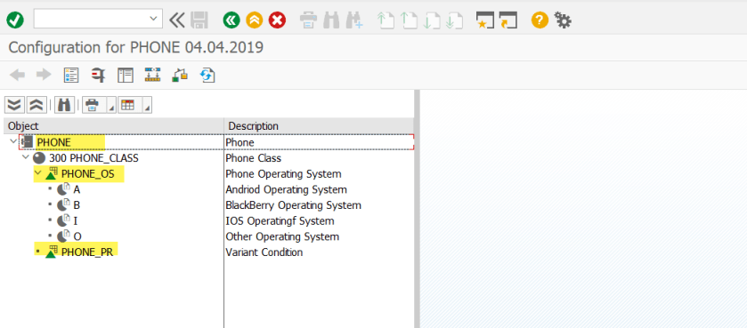Image resolution: width=747 pixels, height=328 pixels.
Task: Click the Description column header
Action: (x=319, y=126)
